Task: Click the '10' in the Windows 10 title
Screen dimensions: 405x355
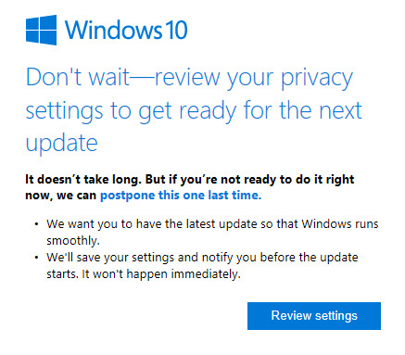Action: coord(175,30)
